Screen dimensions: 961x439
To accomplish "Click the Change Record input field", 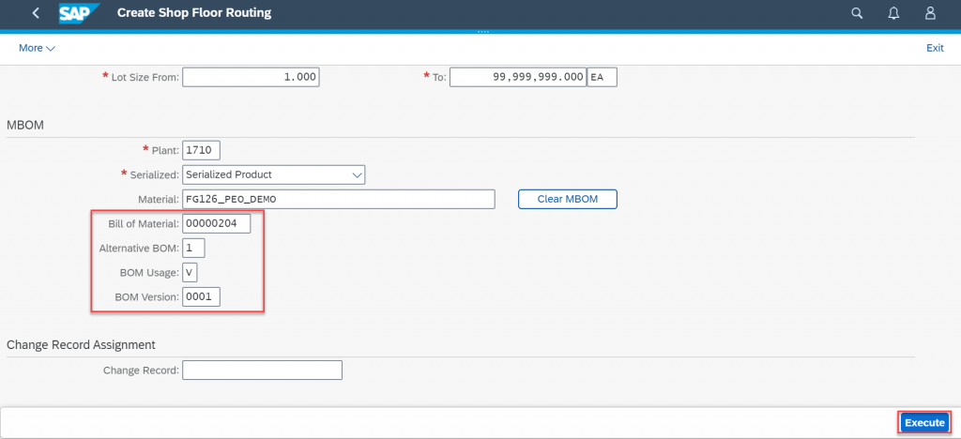I will tap(263, 370).
